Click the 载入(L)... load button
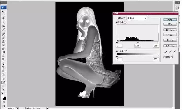The width and height of the screenshot is (182, 110). [x=170, y=30]
